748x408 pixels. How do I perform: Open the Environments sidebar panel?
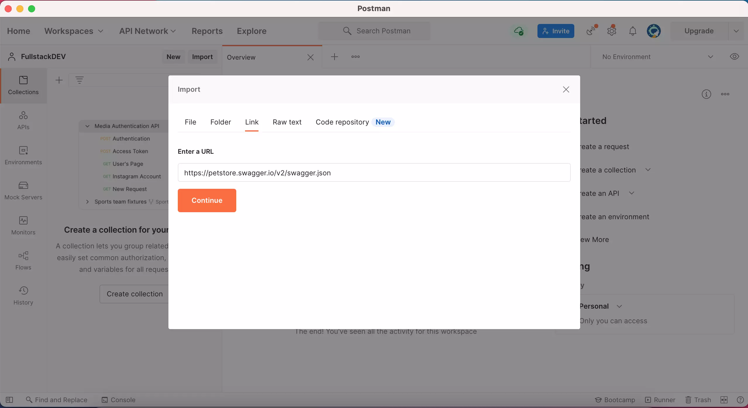point(23,155)
